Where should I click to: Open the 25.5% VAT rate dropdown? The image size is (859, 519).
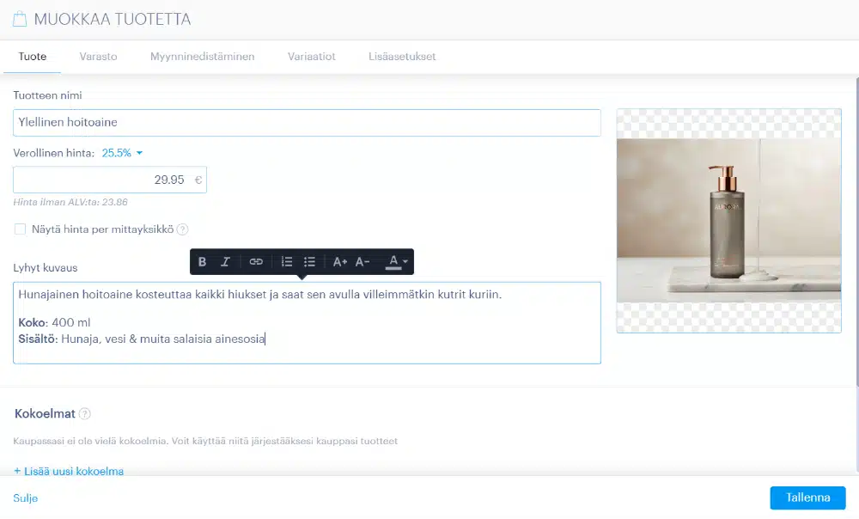(x=119, y=152)
